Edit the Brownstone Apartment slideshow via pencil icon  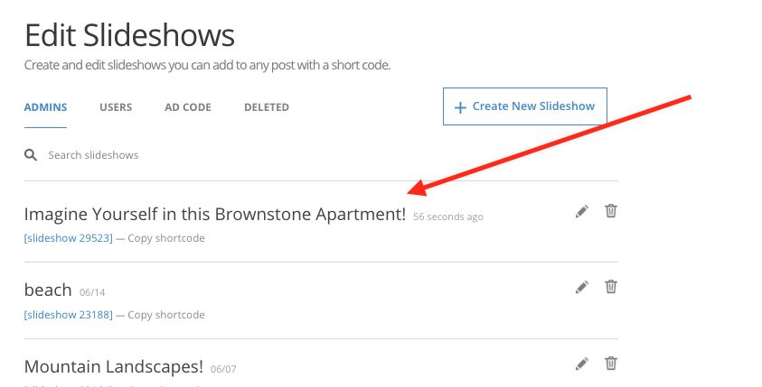pos(582,211)
